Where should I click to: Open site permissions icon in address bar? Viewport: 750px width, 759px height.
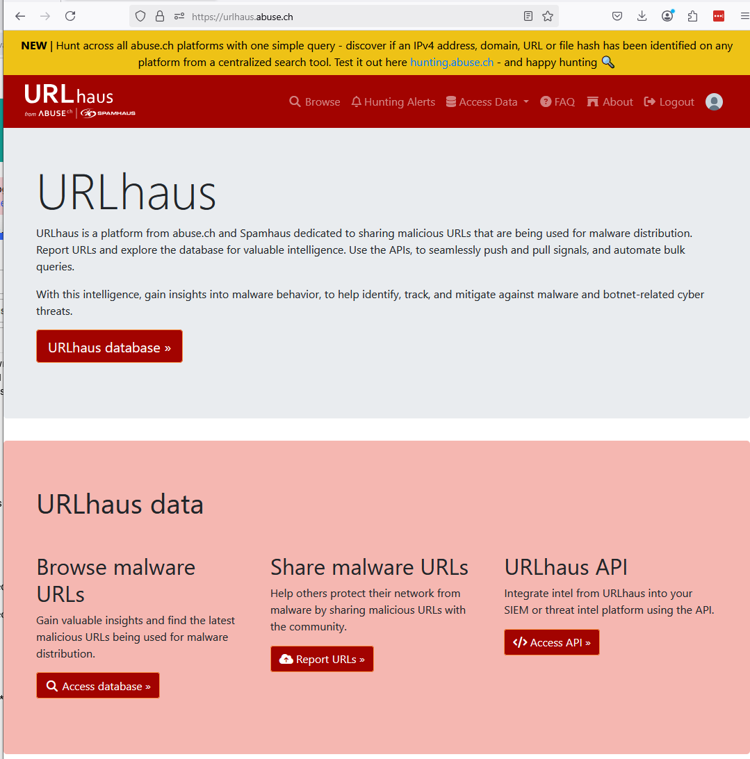[179, 17]
